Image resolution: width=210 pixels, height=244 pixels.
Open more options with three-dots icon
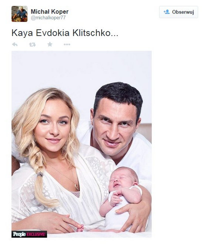[x=67, y=44]
